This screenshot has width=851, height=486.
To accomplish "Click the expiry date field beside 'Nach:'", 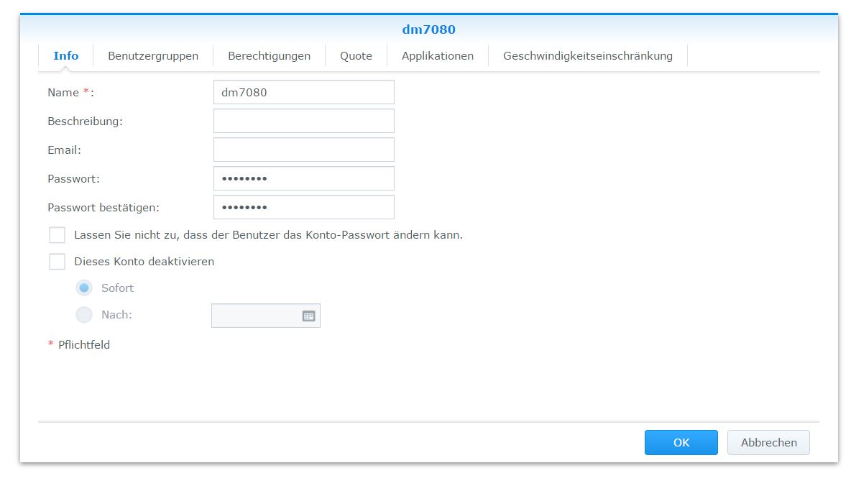I will [255, 316].
